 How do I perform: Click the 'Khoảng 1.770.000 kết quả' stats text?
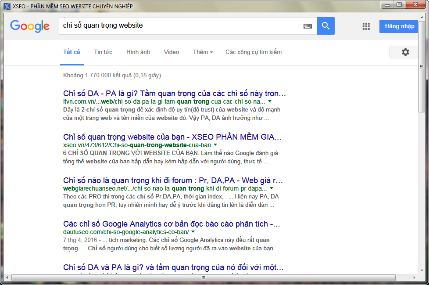click(x=112, y=75)
